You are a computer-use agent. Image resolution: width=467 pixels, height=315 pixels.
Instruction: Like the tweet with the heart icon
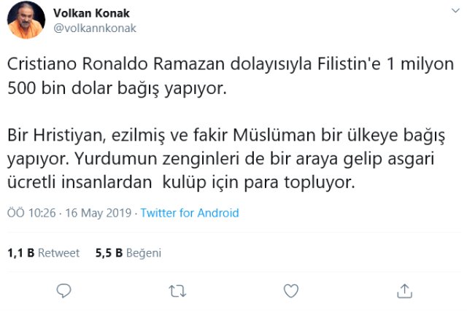(x=291, y=291)
